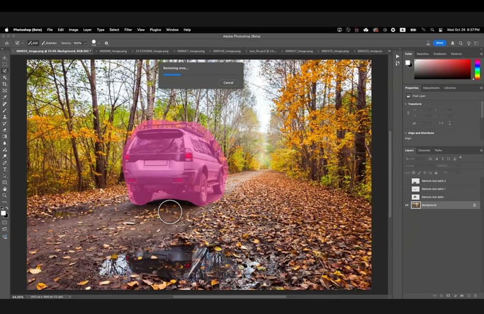Hide the Background layer with eye icon

tap(407, 205)
